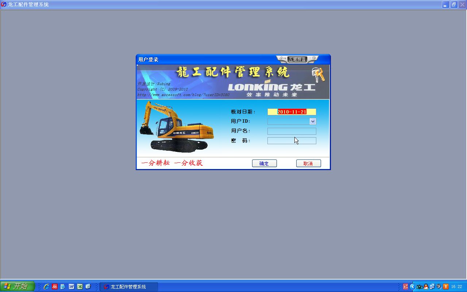Viewport: 467px width, 292px height.
Task: Open the 用户ID dropdown arrow
Action: pos(313,121)
